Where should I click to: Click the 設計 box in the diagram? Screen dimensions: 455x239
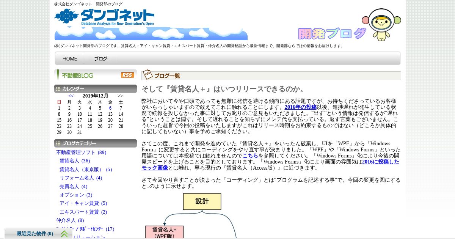click(202, 201)
